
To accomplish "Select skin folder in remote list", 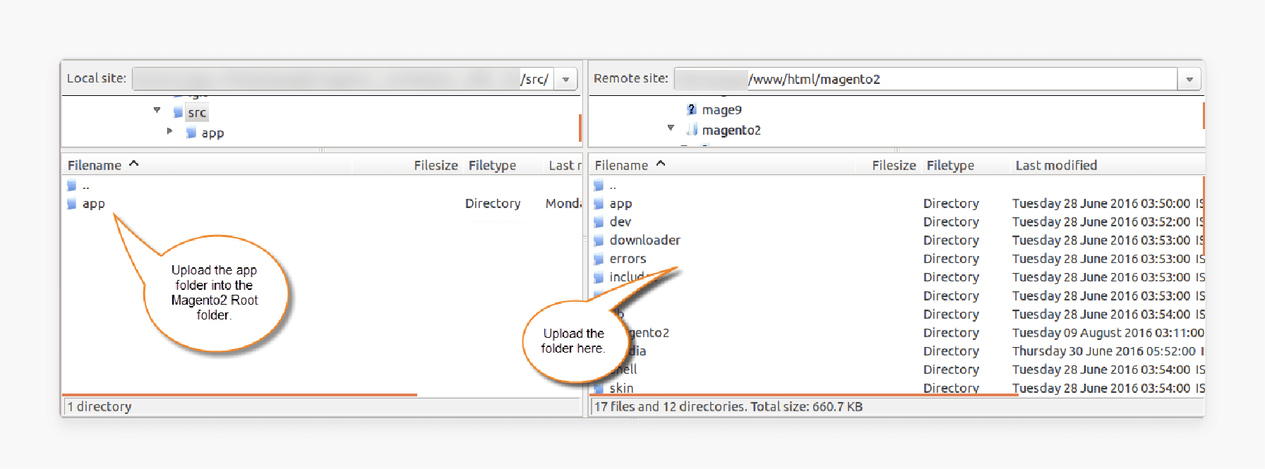I will [x=621, y=388].
